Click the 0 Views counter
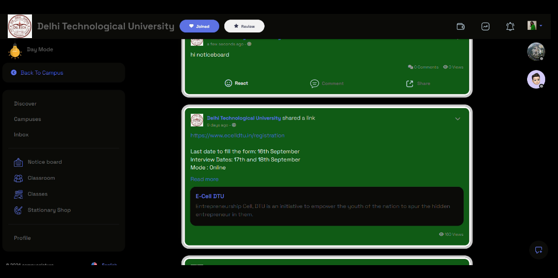 [x=453, y=67]
